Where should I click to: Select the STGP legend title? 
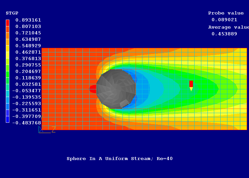pyautogui.click(x=12, y=13)
